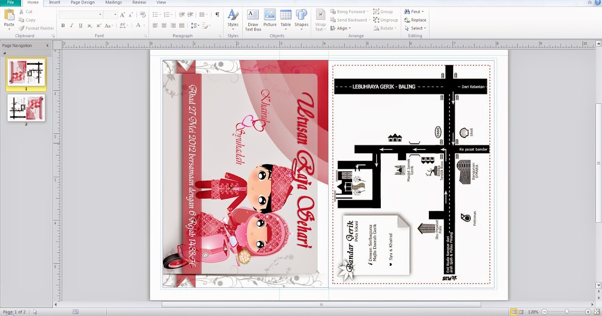Toggle Superscript formatting

coord(98,26)
